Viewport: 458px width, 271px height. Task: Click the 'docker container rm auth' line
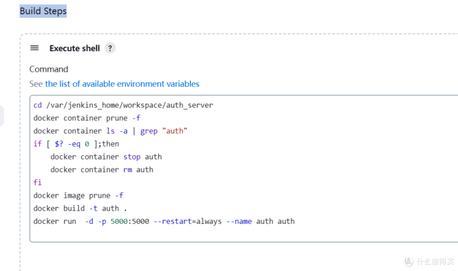pyautogui.click(x=102, y=170)
